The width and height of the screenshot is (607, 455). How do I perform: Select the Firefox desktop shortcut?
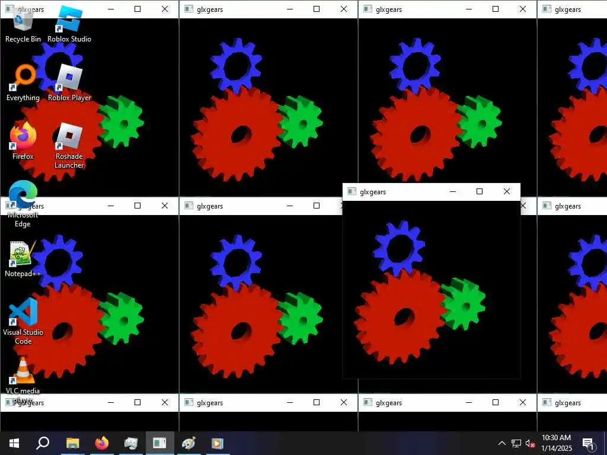click(x=23, y=142)
